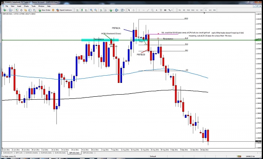Switch timeframe to W1

[x=210, y=10]
